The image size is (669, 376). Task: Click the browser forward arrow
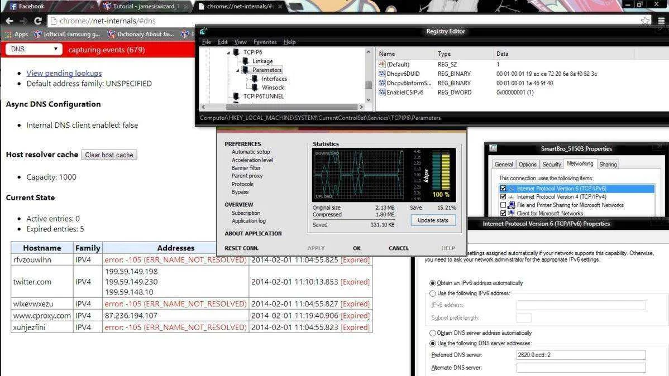click(23, 21)
